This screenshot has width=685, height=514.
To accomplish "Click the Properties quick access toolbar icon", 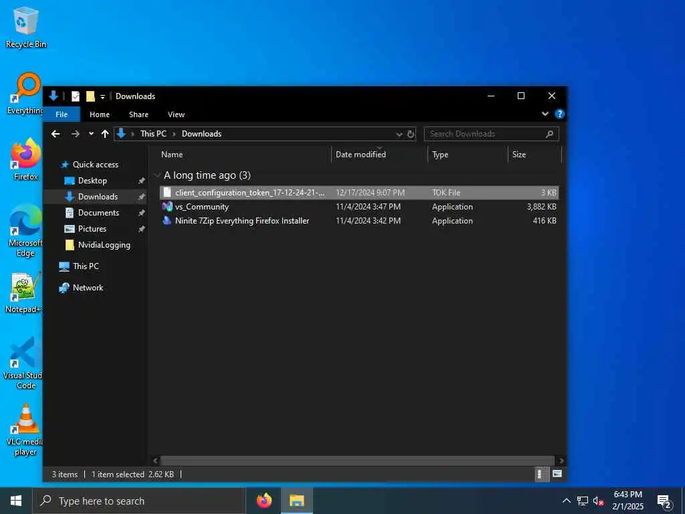I will pos(76,96).
